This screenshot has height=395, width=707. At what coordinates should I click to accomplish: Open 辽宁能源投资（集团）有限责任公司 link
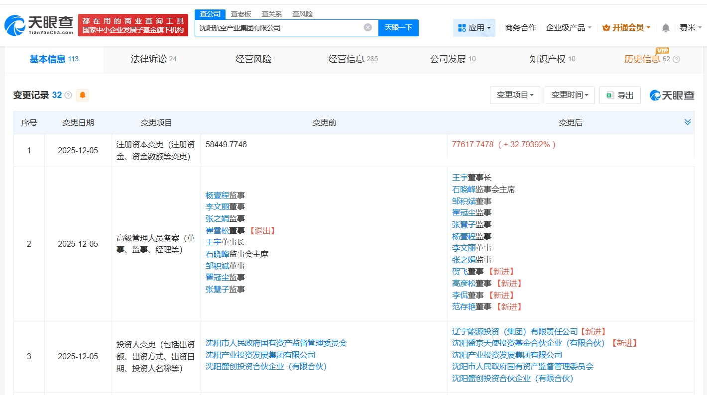(515, 331)
